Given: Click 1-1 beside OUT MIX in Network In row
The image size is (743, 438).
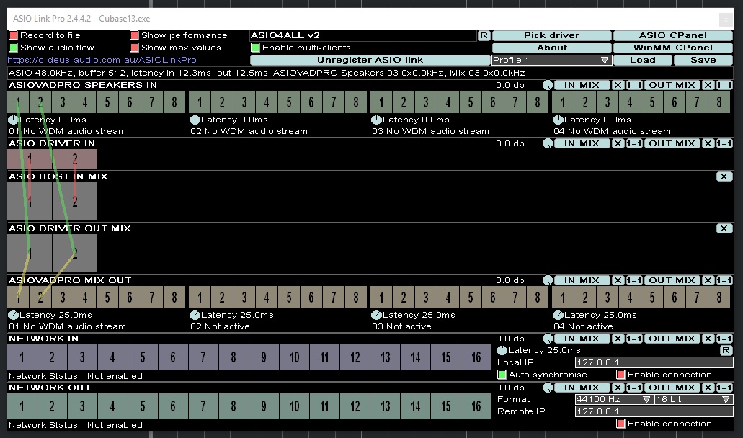Looking at the screenshot, I should (x=724, y=339).
